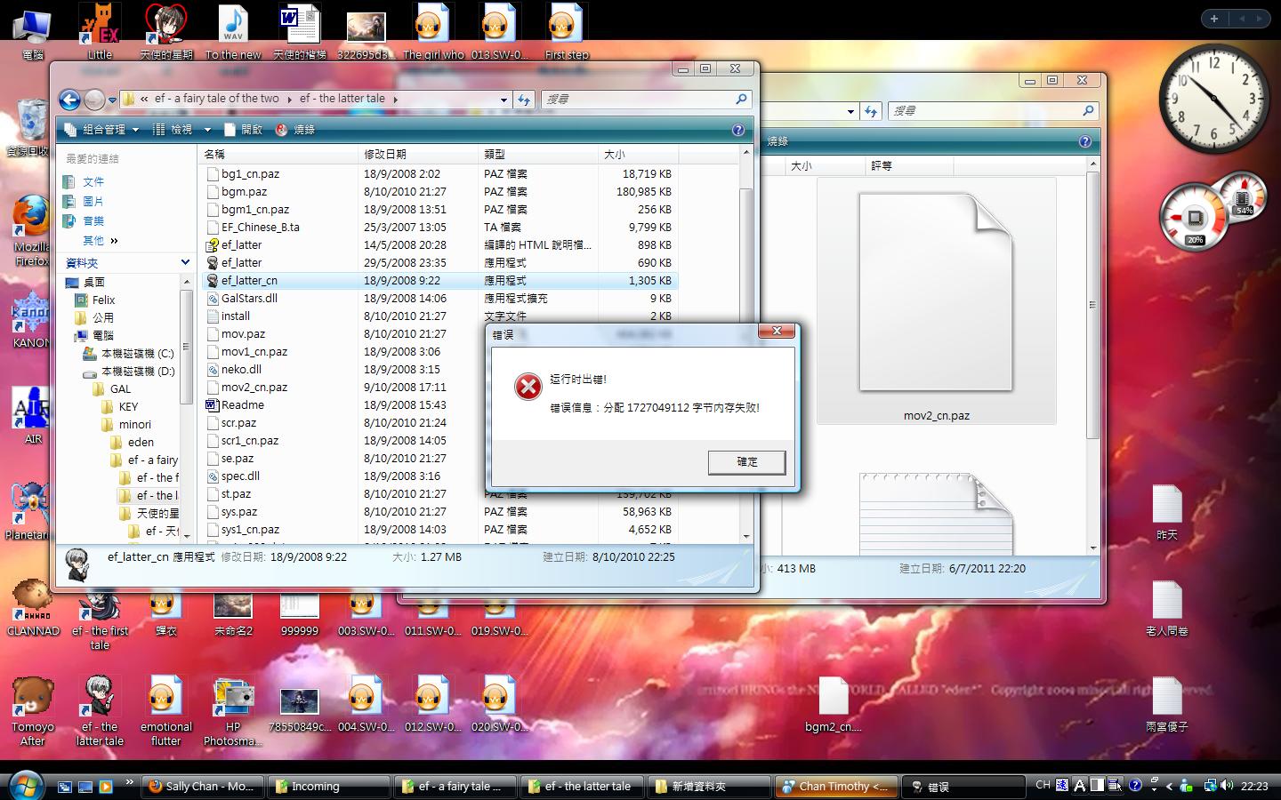The width and height of the screenshot is (1281, 800).
Task: Switch to Sally Chan Firefox taskbar item
Action: point(202,787)
